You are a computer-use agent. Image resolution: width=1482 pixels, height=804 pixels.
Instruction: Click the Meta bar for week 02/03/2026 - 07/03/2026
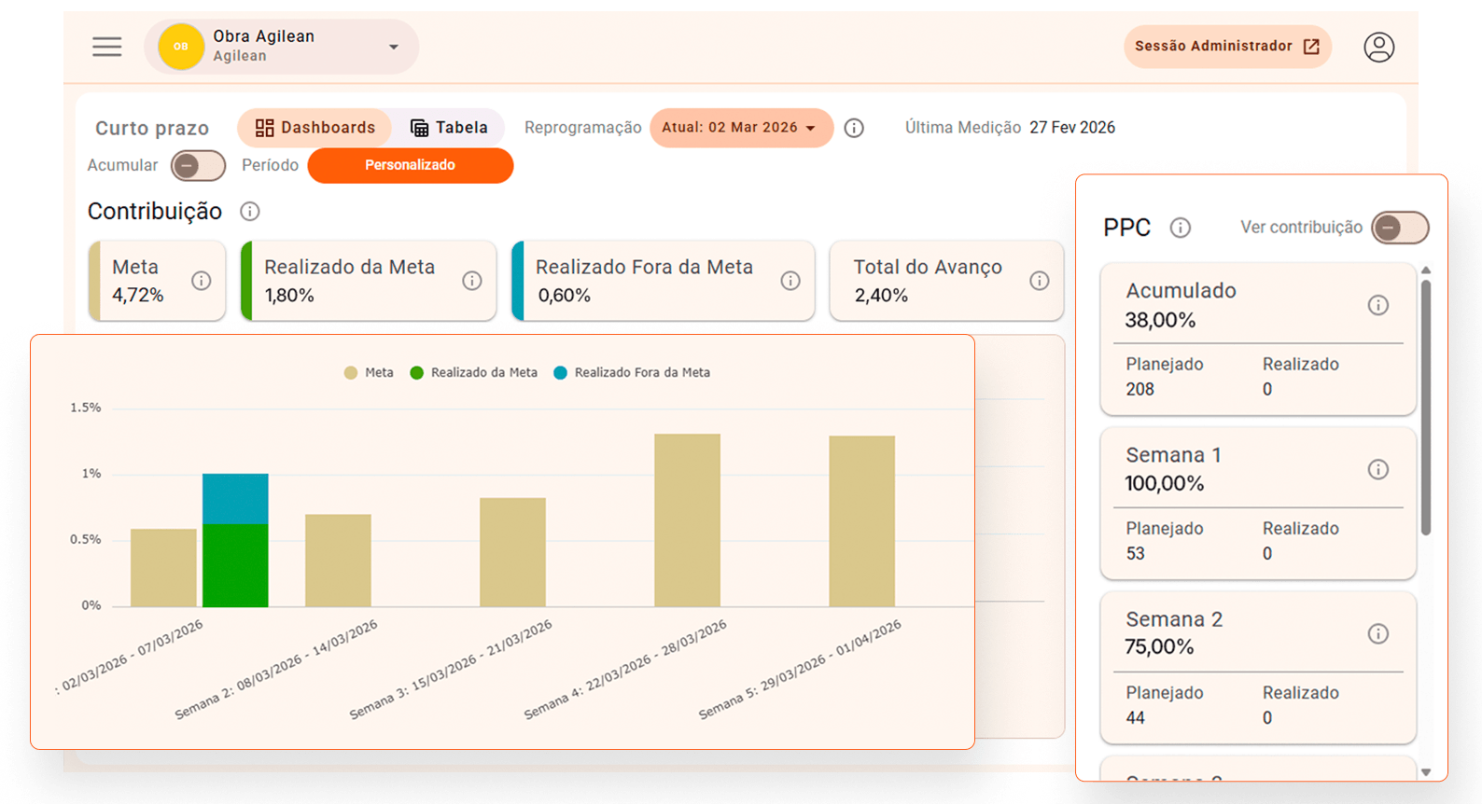(163, 568)
